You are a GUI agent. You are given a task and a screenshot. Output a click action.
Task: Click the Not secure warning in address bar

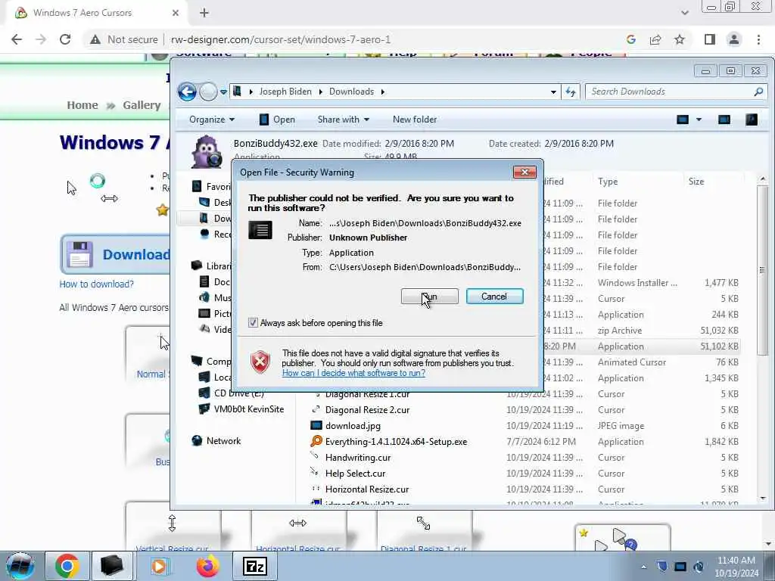[x=123, y=39]
